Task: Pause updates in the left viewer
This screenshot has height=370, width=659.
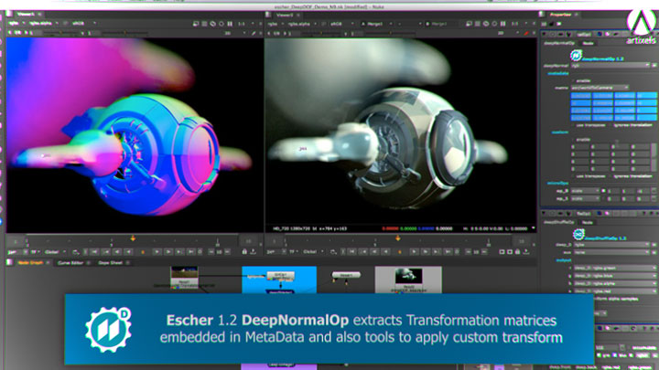Action: coord(230,24)
